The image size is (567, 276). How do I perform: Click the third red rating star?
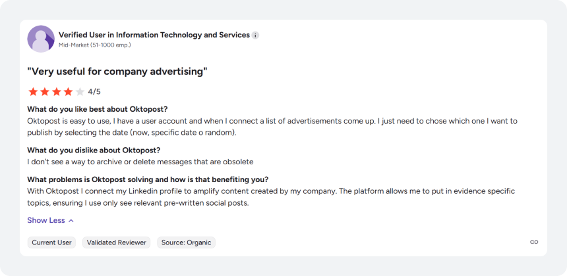point(57,92)
